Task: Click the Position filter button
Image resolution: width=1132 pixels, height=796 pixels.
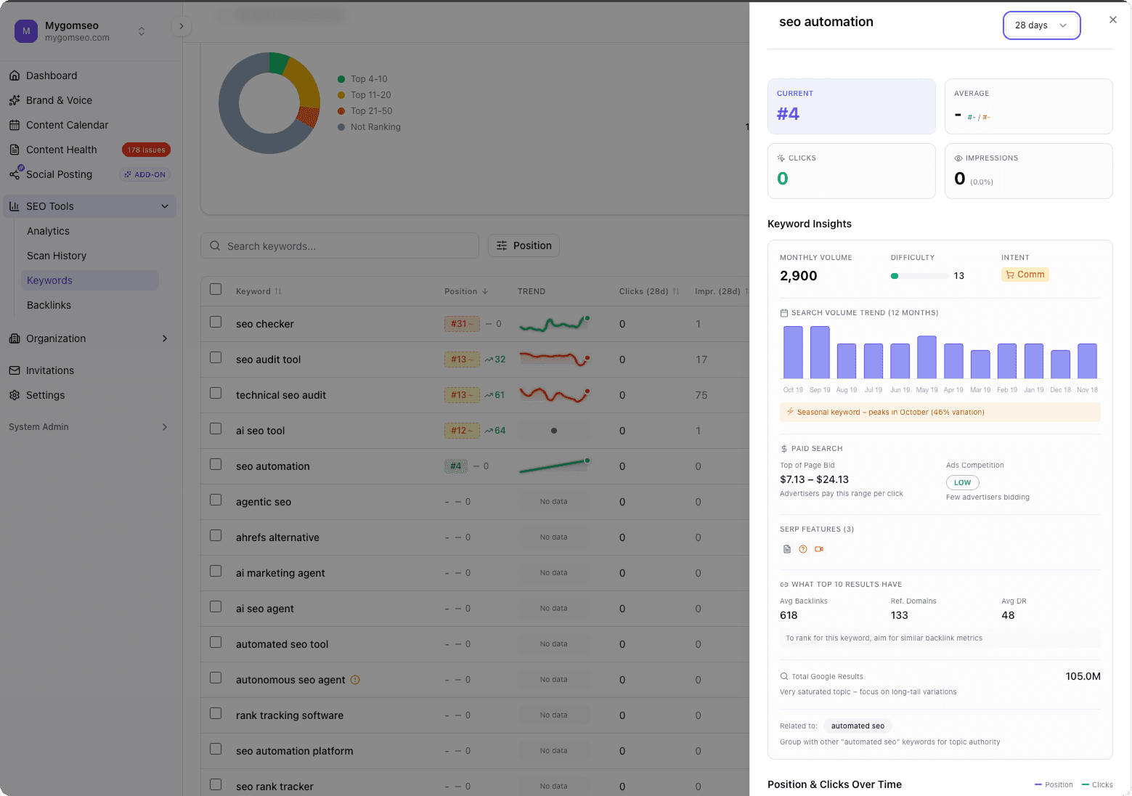Action: tap(524, 245)
